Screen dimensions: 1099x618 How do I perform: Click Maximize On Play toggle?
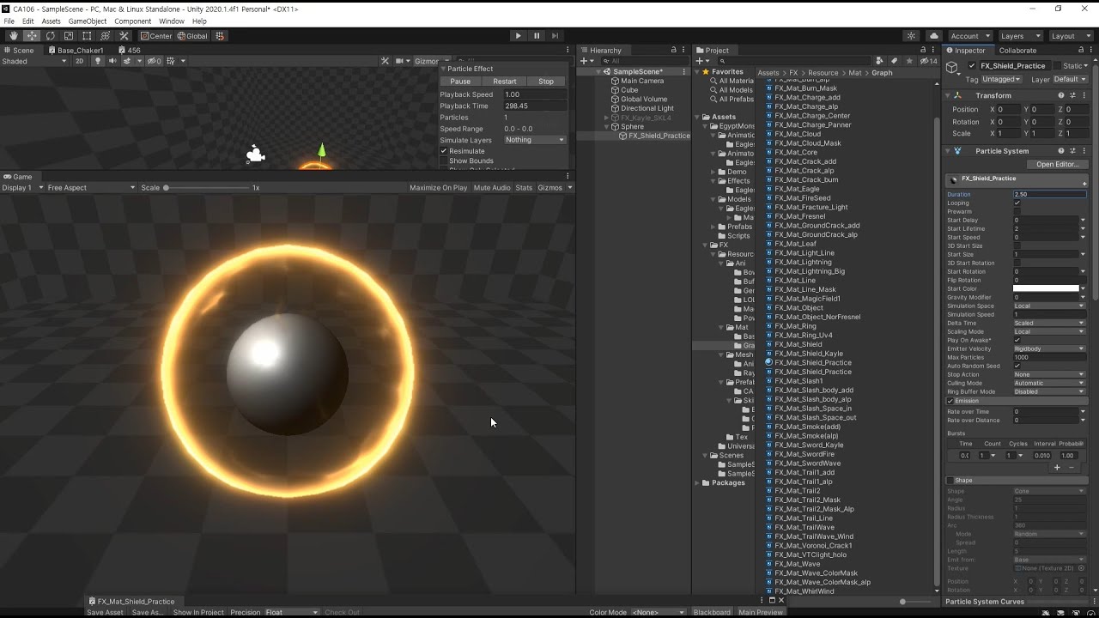[x=438, y=188]
